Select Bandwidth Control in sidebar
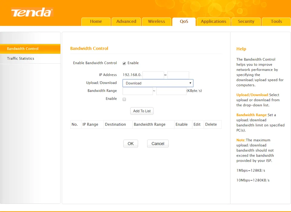 coord(30,49)
